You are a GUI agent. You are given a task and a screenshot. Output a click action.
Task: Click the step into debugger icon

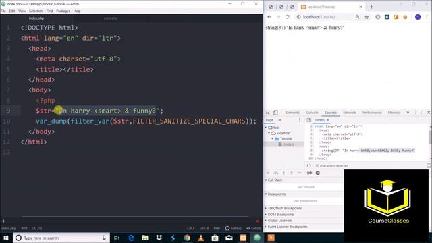coord(283,173)
